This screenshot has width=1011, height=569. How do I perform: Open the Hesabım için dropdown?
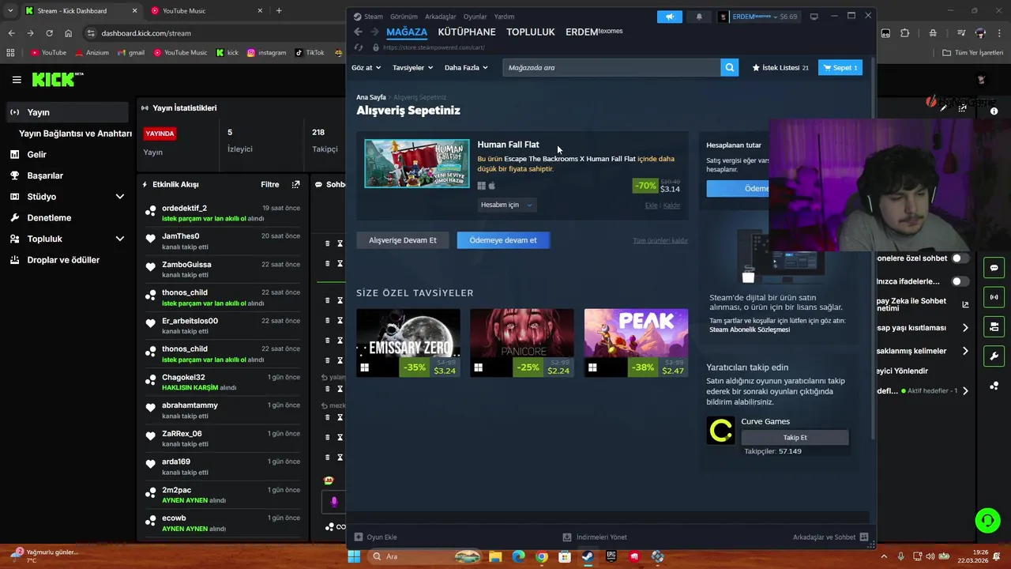point(507,205)
